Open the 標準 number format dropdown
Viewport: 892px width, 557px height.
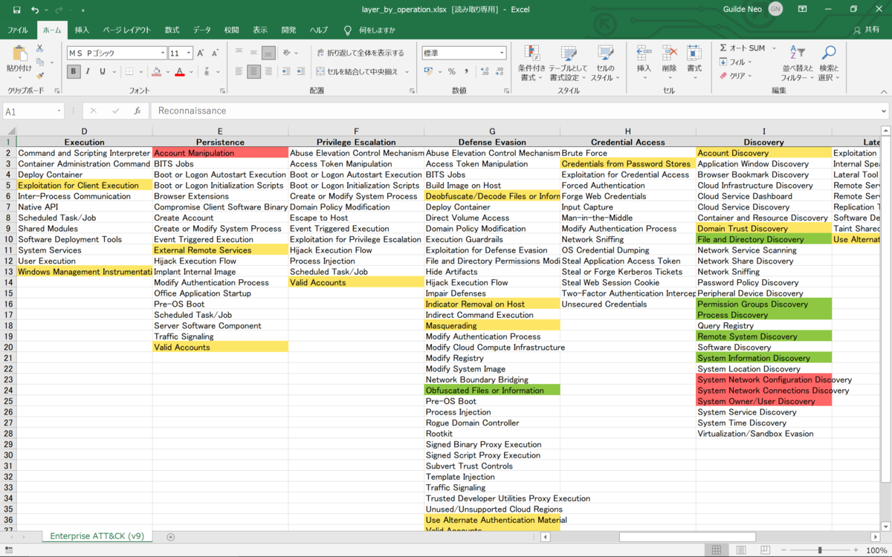point(502,53)
